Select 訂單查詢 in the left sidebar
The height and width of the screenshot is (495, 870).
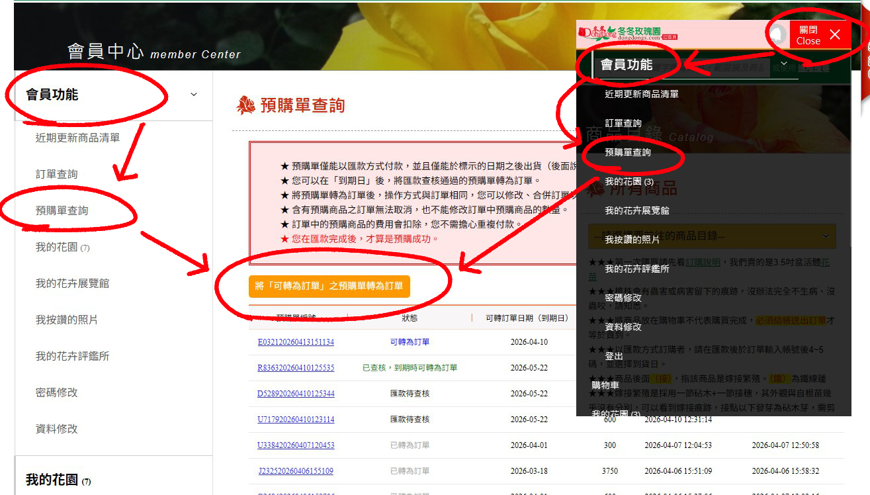[x=57, y=174]
